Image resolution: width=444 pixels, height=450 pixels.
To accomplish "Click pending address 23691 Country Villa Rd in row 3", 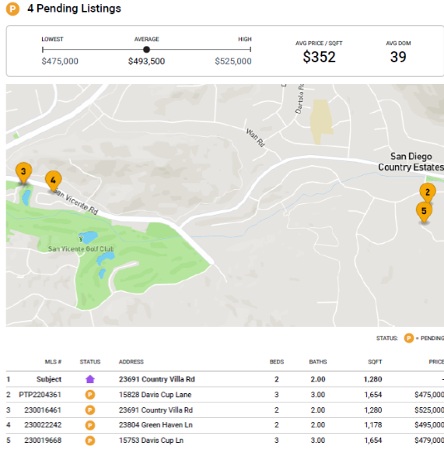I will pyautogui.click(x=156, y=410).
